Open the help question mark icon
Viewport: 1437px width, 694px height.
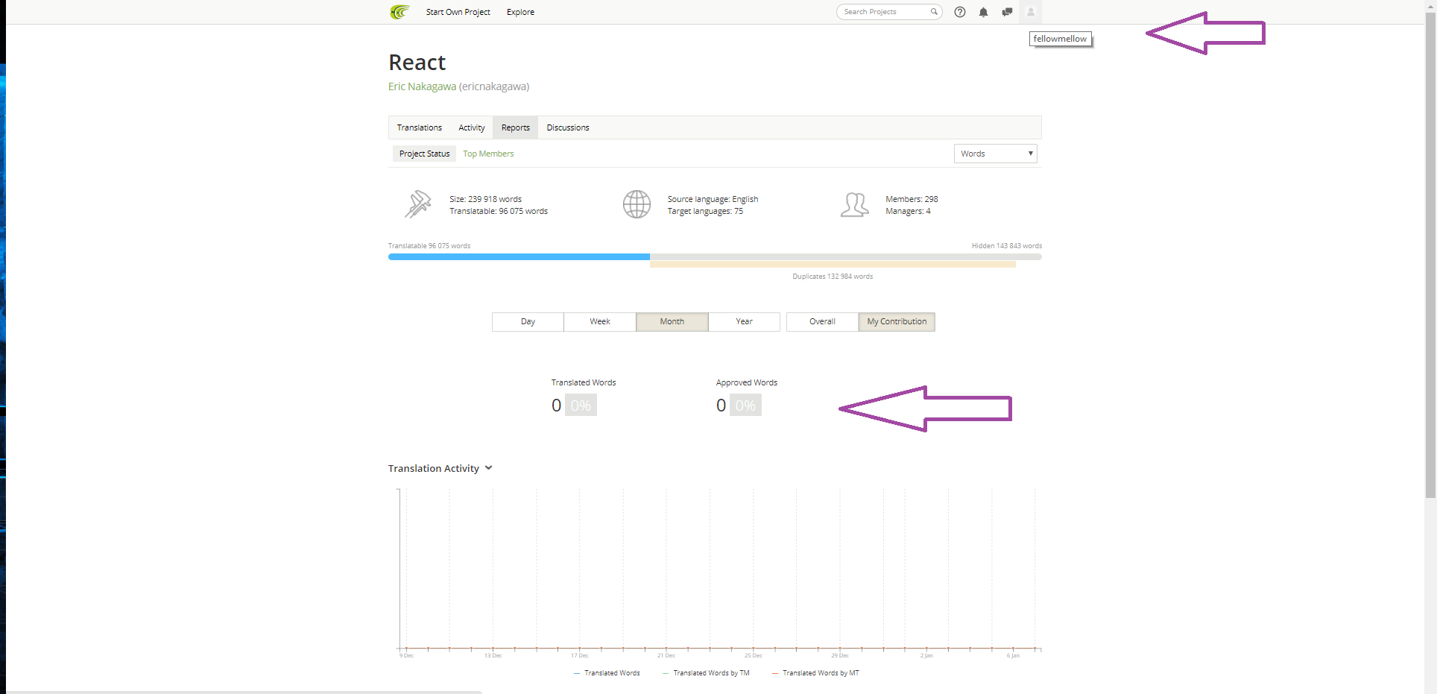(x=960, y=12)
